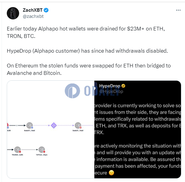Click the blue verified badge beside ZachXBT

point(46,10)
